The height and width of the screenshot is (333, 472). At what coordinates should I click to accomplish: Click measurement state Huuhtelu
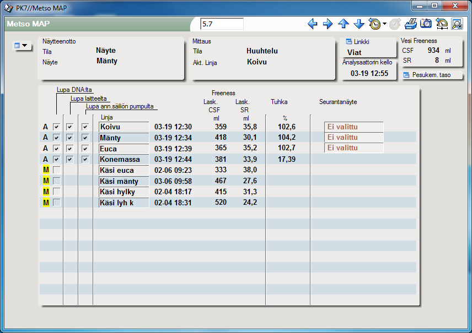point(262,51)
